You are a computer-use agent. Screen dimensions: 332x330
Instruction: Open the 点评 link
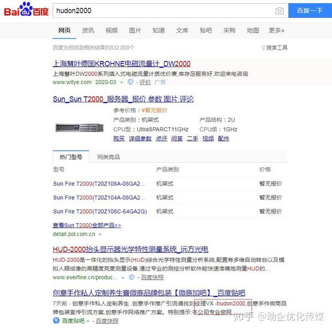(x=162, y=138)
